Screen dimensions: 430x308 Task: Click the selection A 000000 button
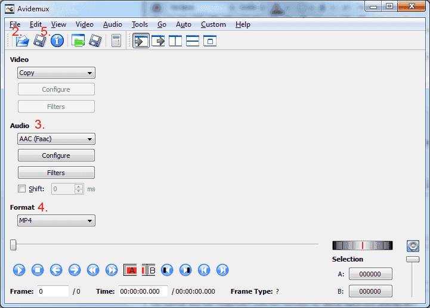pos(370,274)
